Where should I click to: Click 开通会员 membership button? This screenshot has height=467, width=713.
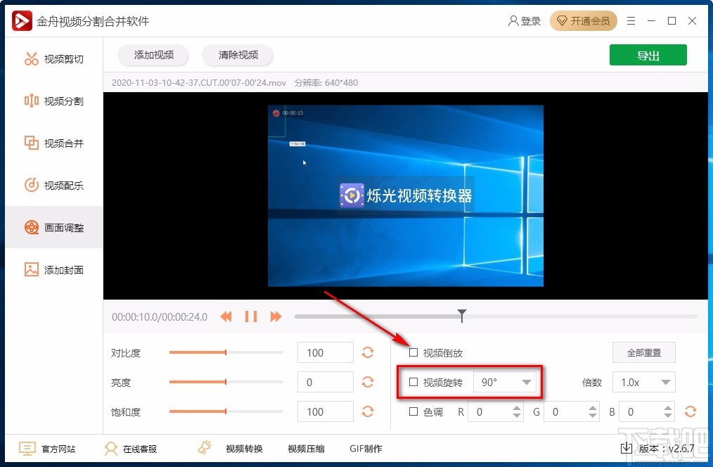584,21
